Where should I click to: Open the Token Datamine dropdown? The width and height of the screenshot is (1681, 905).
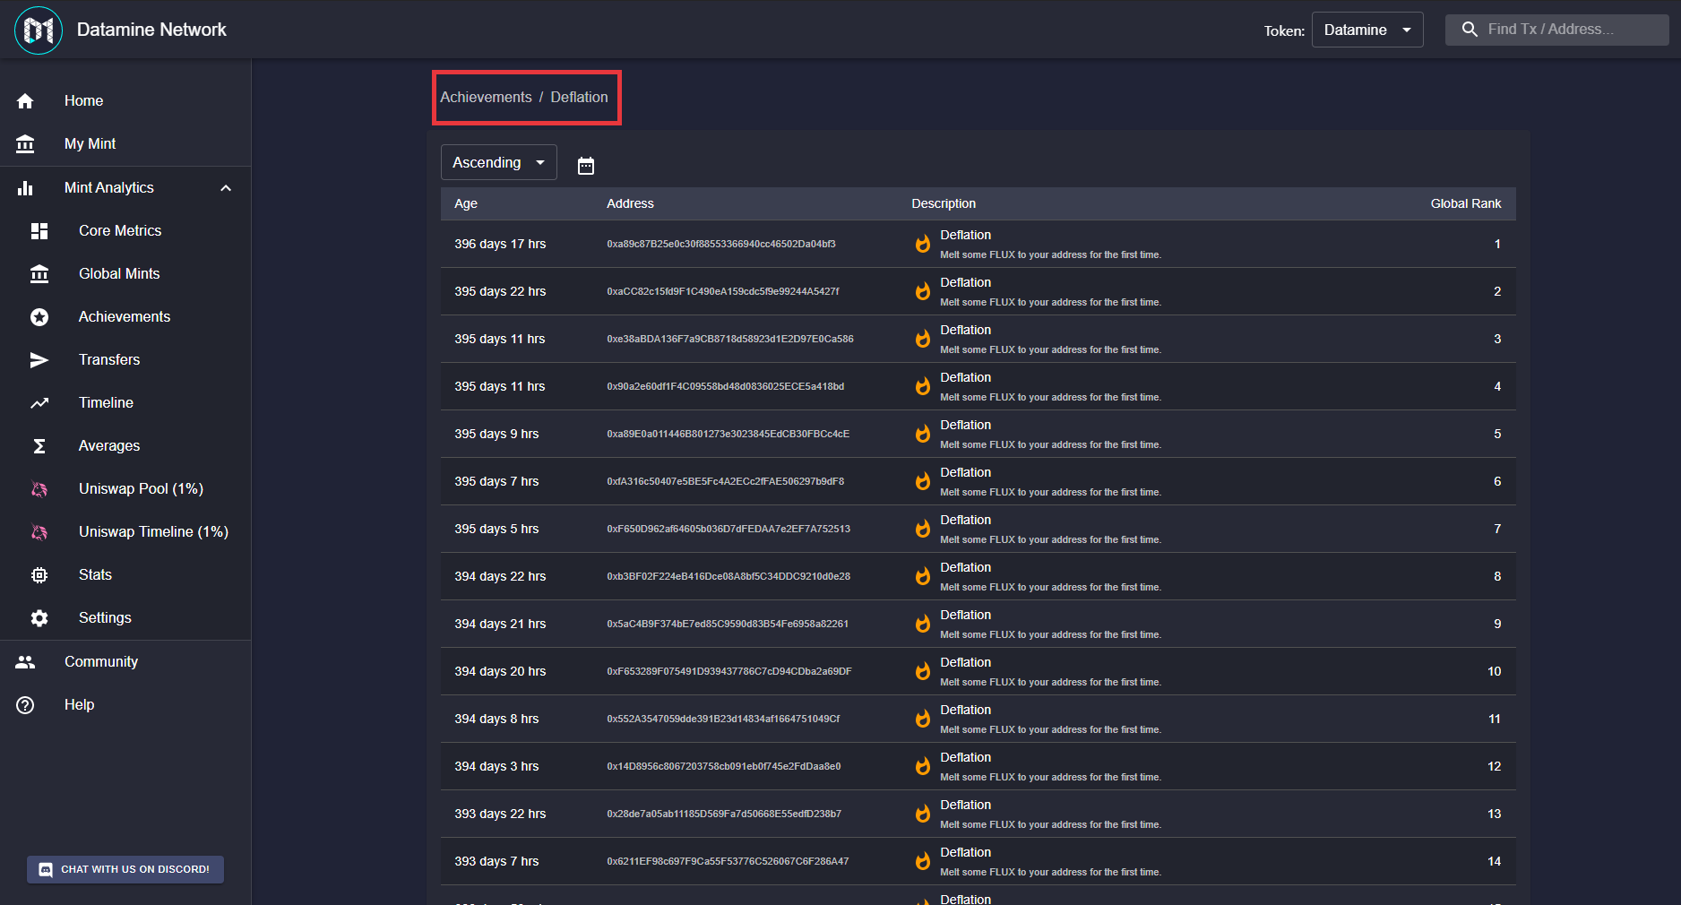pos(1367,30)
